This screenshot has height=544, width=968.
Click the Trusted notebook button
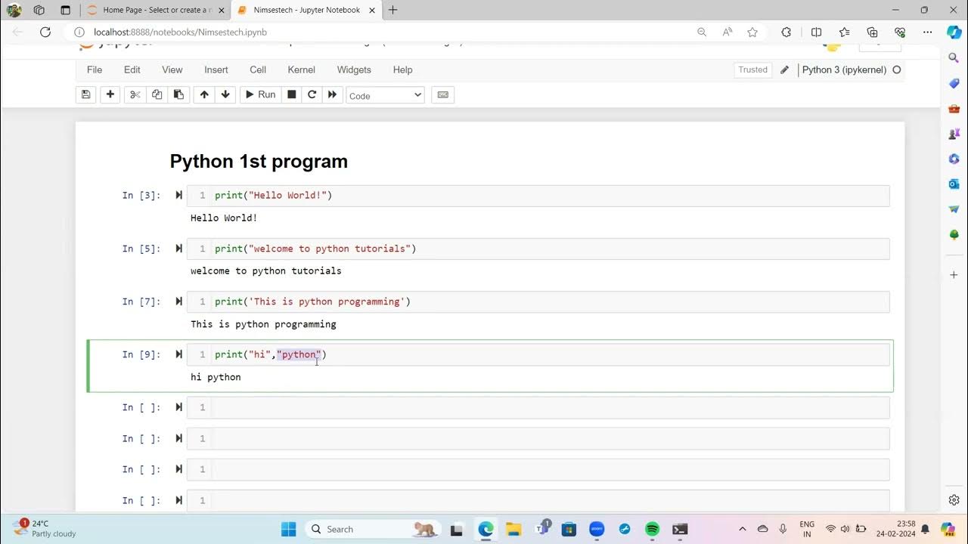[752, 70]
